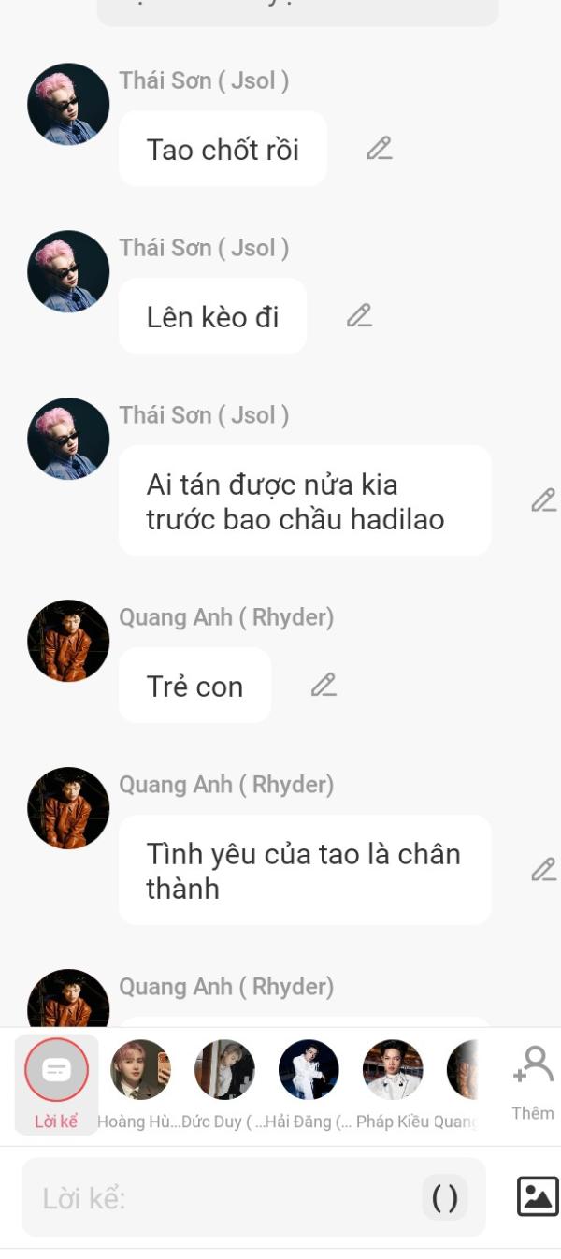Edit the 'Trẻ con' message
The height and width of the screenshot is (1259, 561).
(324, 686)
